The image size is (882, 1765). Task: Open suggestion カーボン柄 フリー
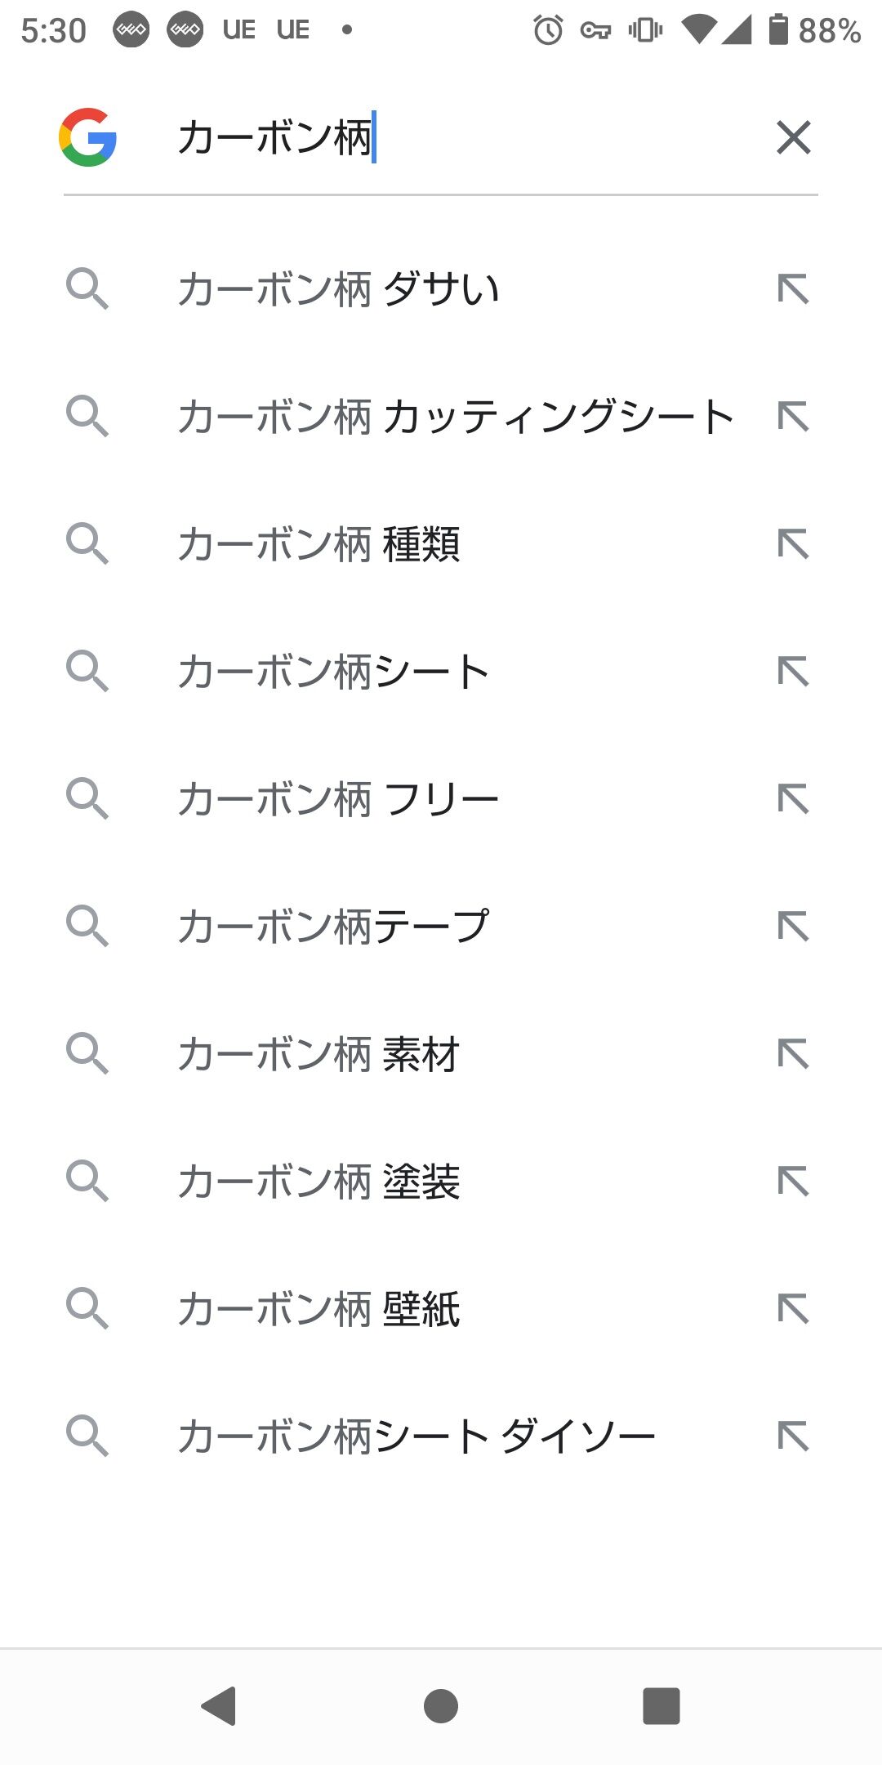338,799
